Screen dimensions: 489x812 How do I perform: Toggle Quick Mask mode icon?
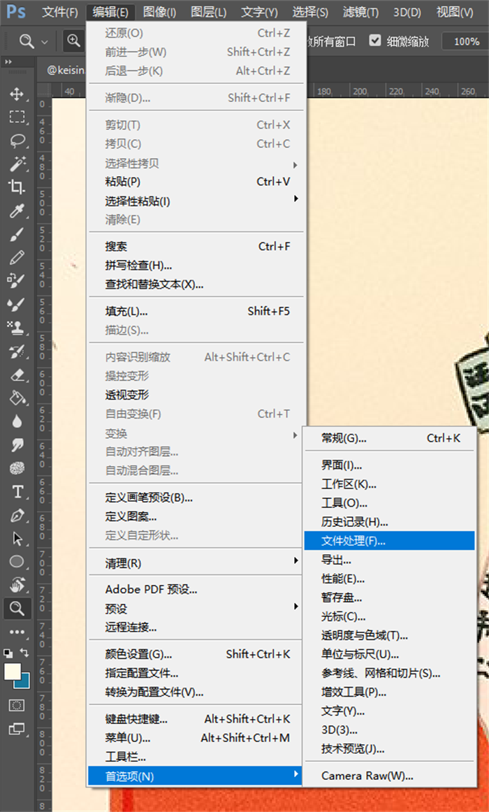pyautogui.click(x=17, y=705)
